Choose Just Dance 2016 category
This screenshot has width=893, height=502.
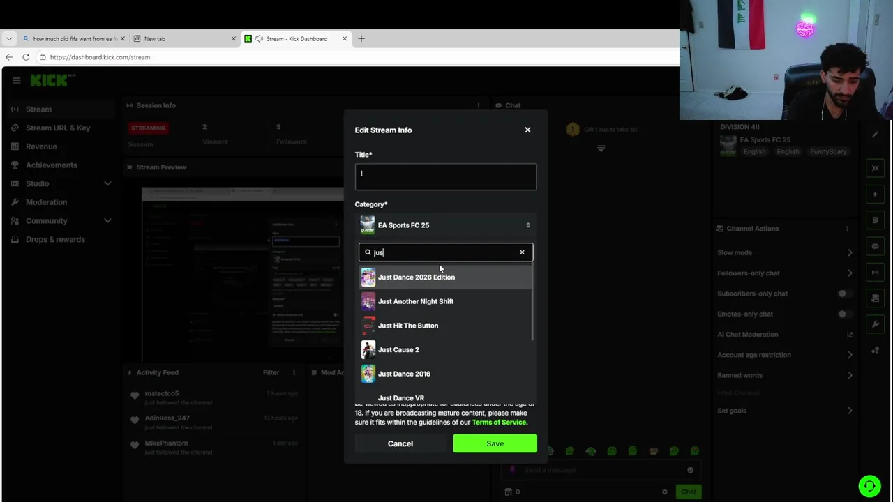pyautogui.click(x=445, y=374)
